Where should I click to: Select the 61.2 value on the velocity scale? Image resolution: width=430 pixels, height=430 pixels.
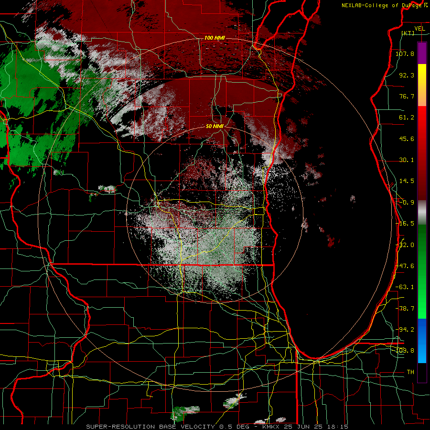click(407, 118)
